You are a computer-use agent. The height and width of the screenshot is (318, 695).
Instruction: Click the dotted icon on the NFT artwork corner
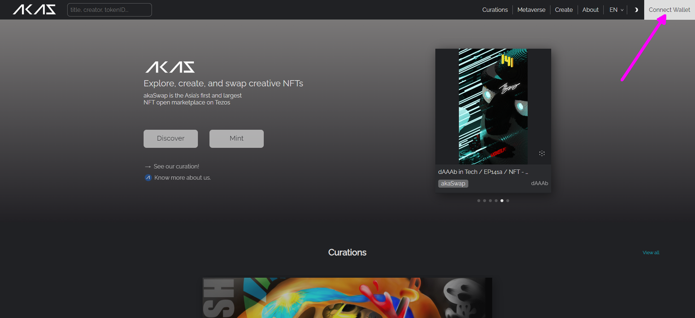pyautogui.click(x=542, y=153)
